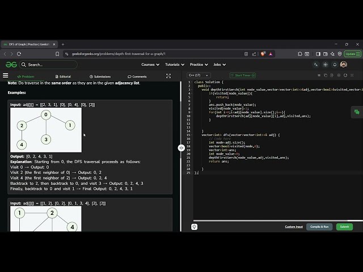Click the address bar URL

click(119, 54)
